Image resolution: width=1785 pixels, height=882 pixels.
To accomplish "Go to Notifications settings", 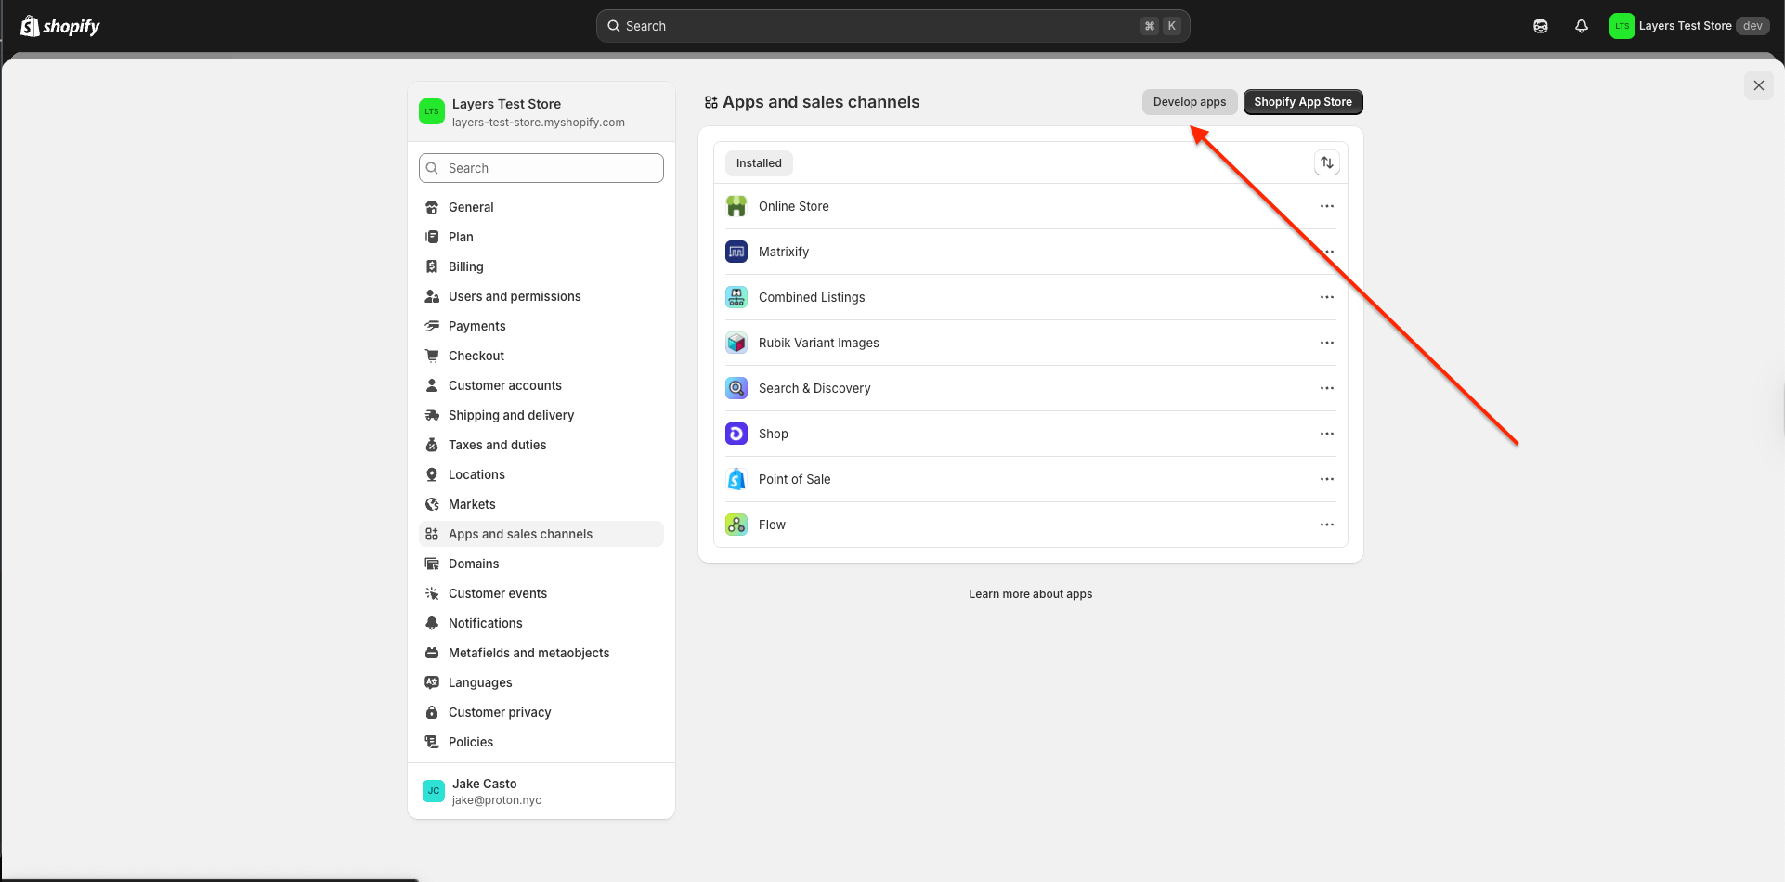I will point(541,623).
